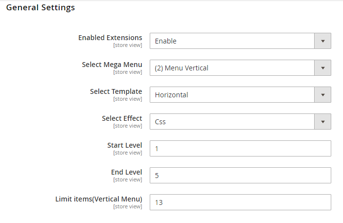Open the Select Template dropdown arrow
Image resolution: width=343 pixels, height=223 pixels.
point(322,95)
